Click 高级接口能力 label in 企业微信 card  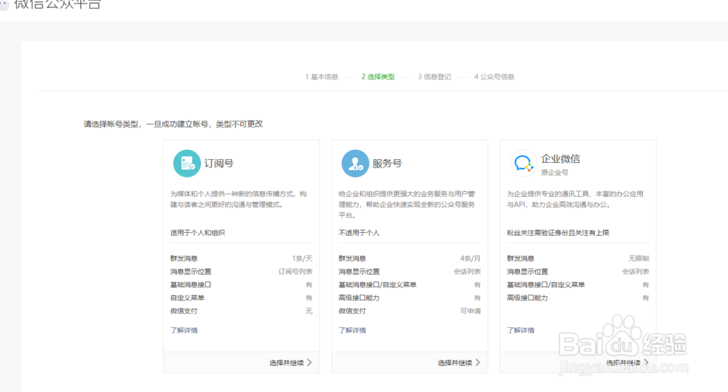527,298
